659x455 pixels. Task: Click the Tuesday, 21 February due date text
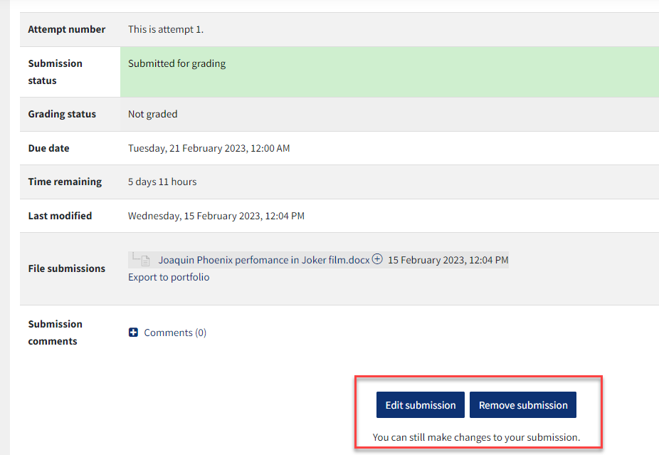209,148
